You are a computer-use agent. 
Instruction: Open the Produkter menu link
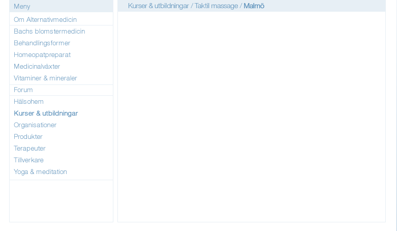[28, 137]
